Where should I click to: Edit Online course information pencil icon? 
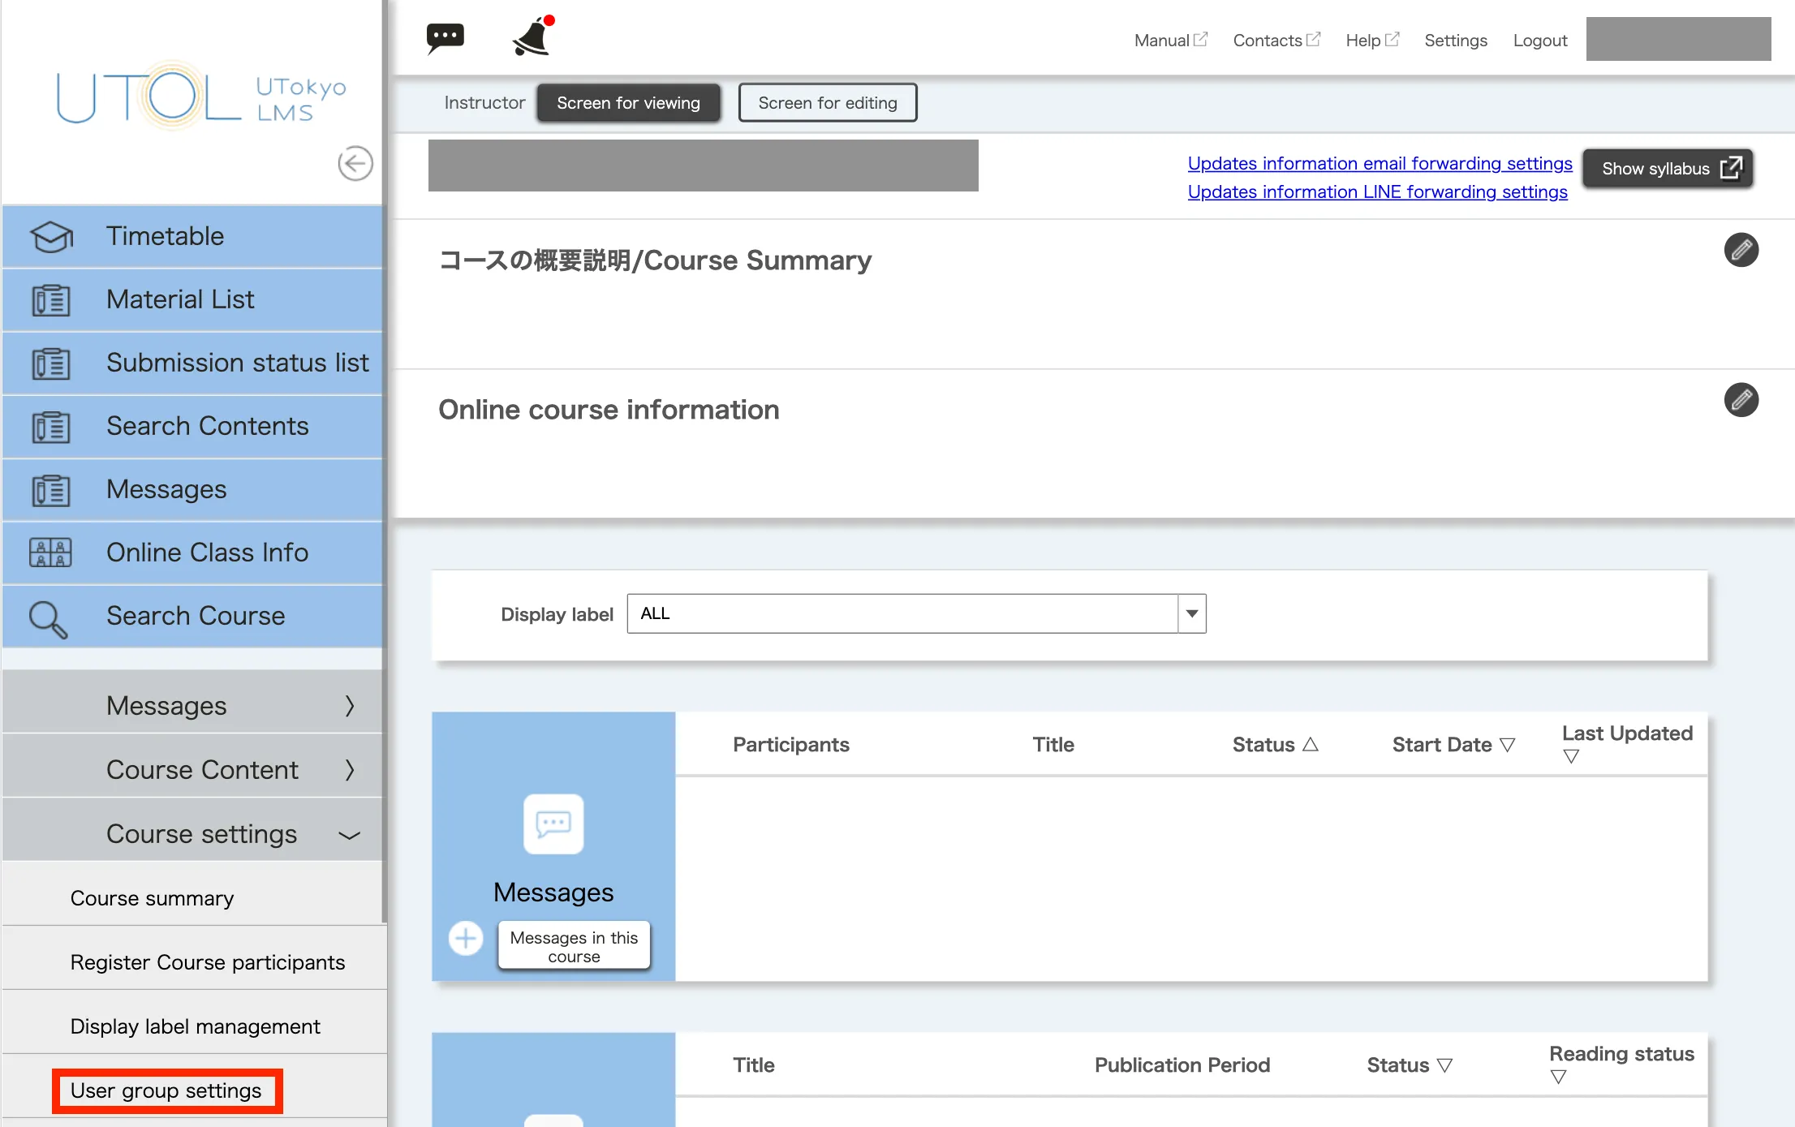coord(1741,400)
